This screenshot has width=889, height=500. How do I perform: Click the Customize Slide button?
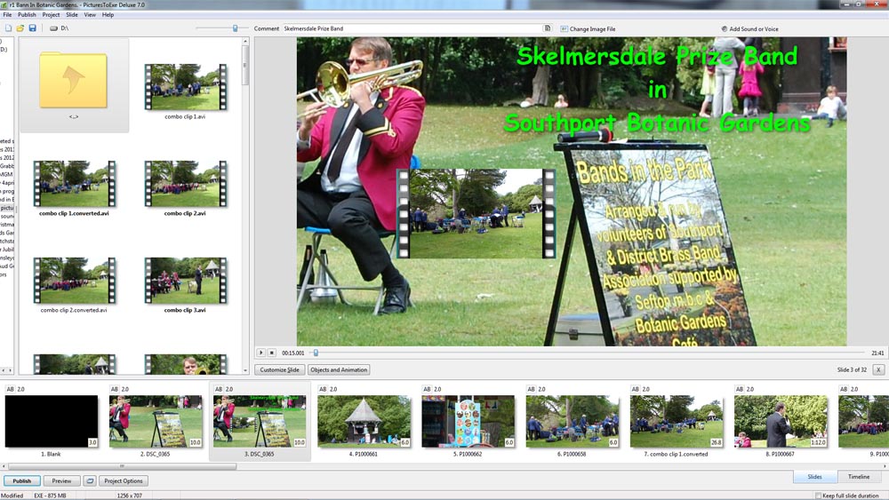(279, 369)
